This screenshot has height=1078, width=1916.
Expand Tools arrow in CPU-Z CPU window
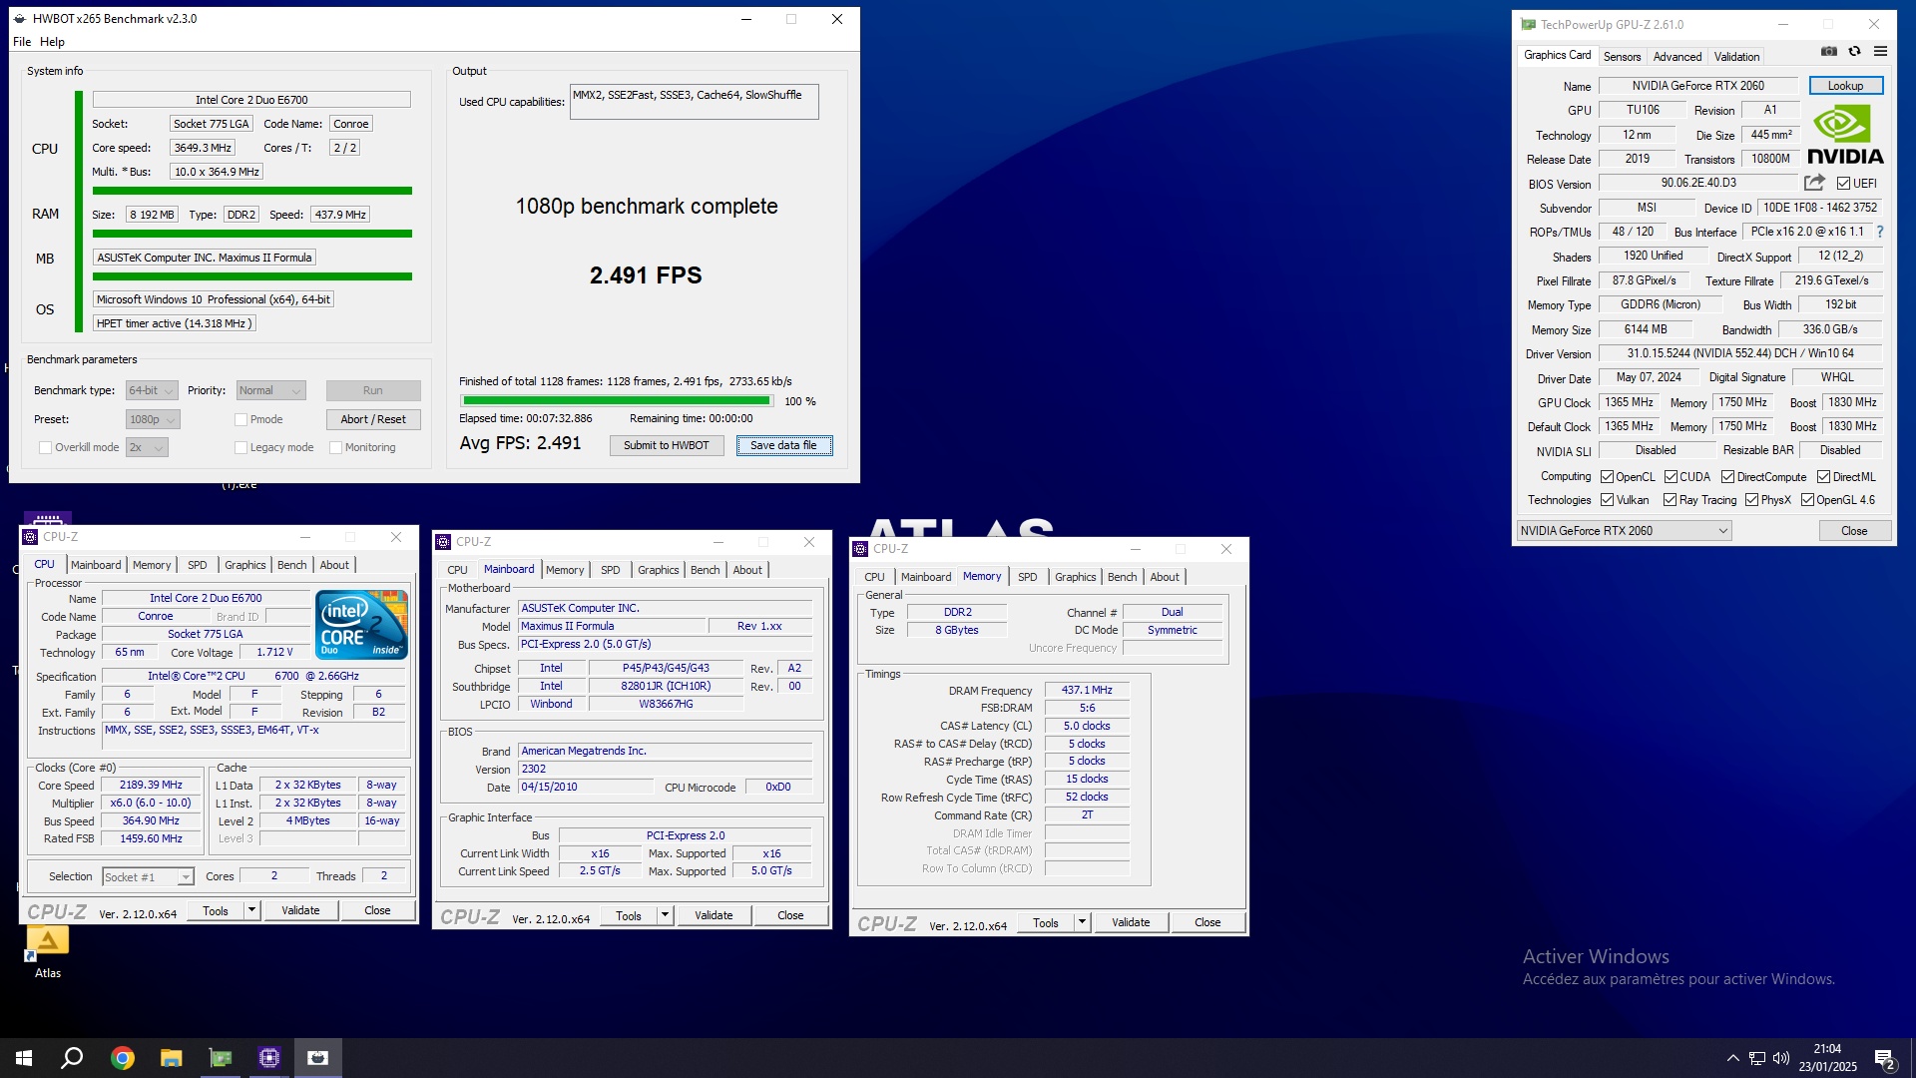[251, 910]
